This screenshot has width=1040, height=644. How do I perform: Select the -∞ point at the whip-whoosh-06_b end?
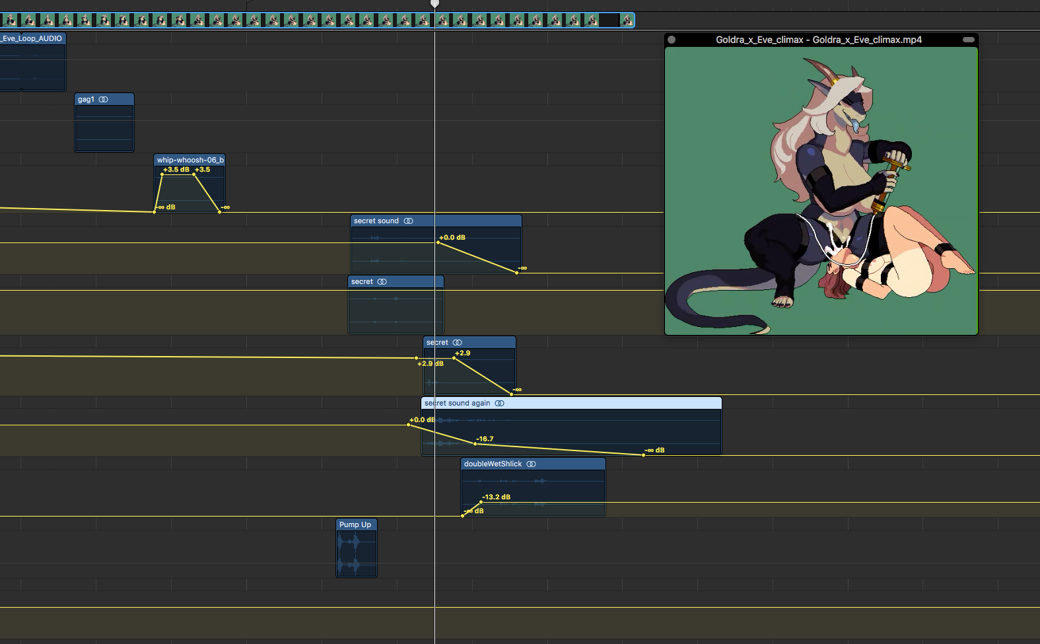click(220, 212)
